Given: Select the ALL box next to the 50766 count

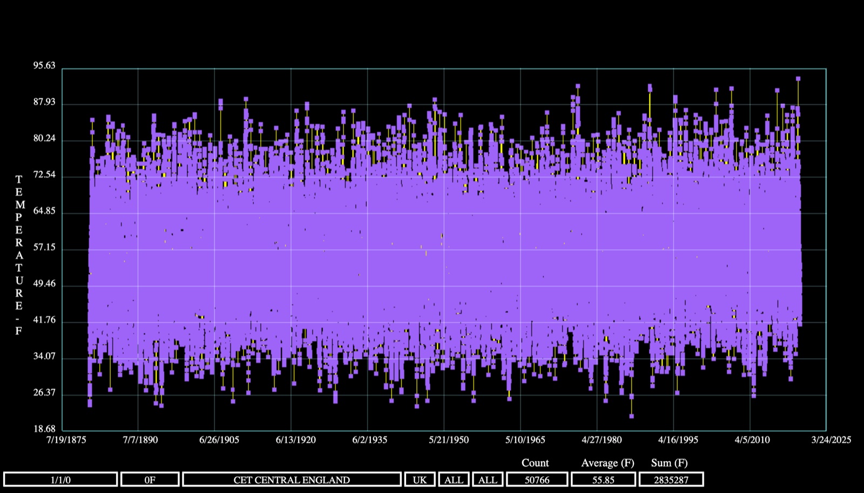Looking at the screenshot, I should coord(488,480).
